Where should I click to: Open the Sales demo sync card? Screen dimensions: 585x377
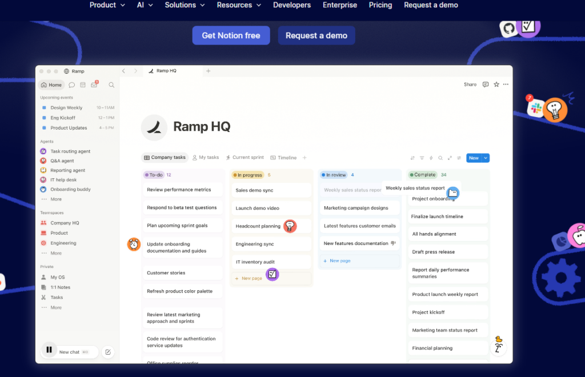pyautogui.click(x=271, y=190)
